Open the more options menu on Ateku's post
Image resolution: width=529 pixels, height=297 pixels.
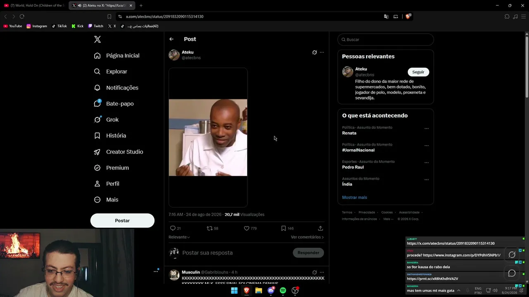322,52
